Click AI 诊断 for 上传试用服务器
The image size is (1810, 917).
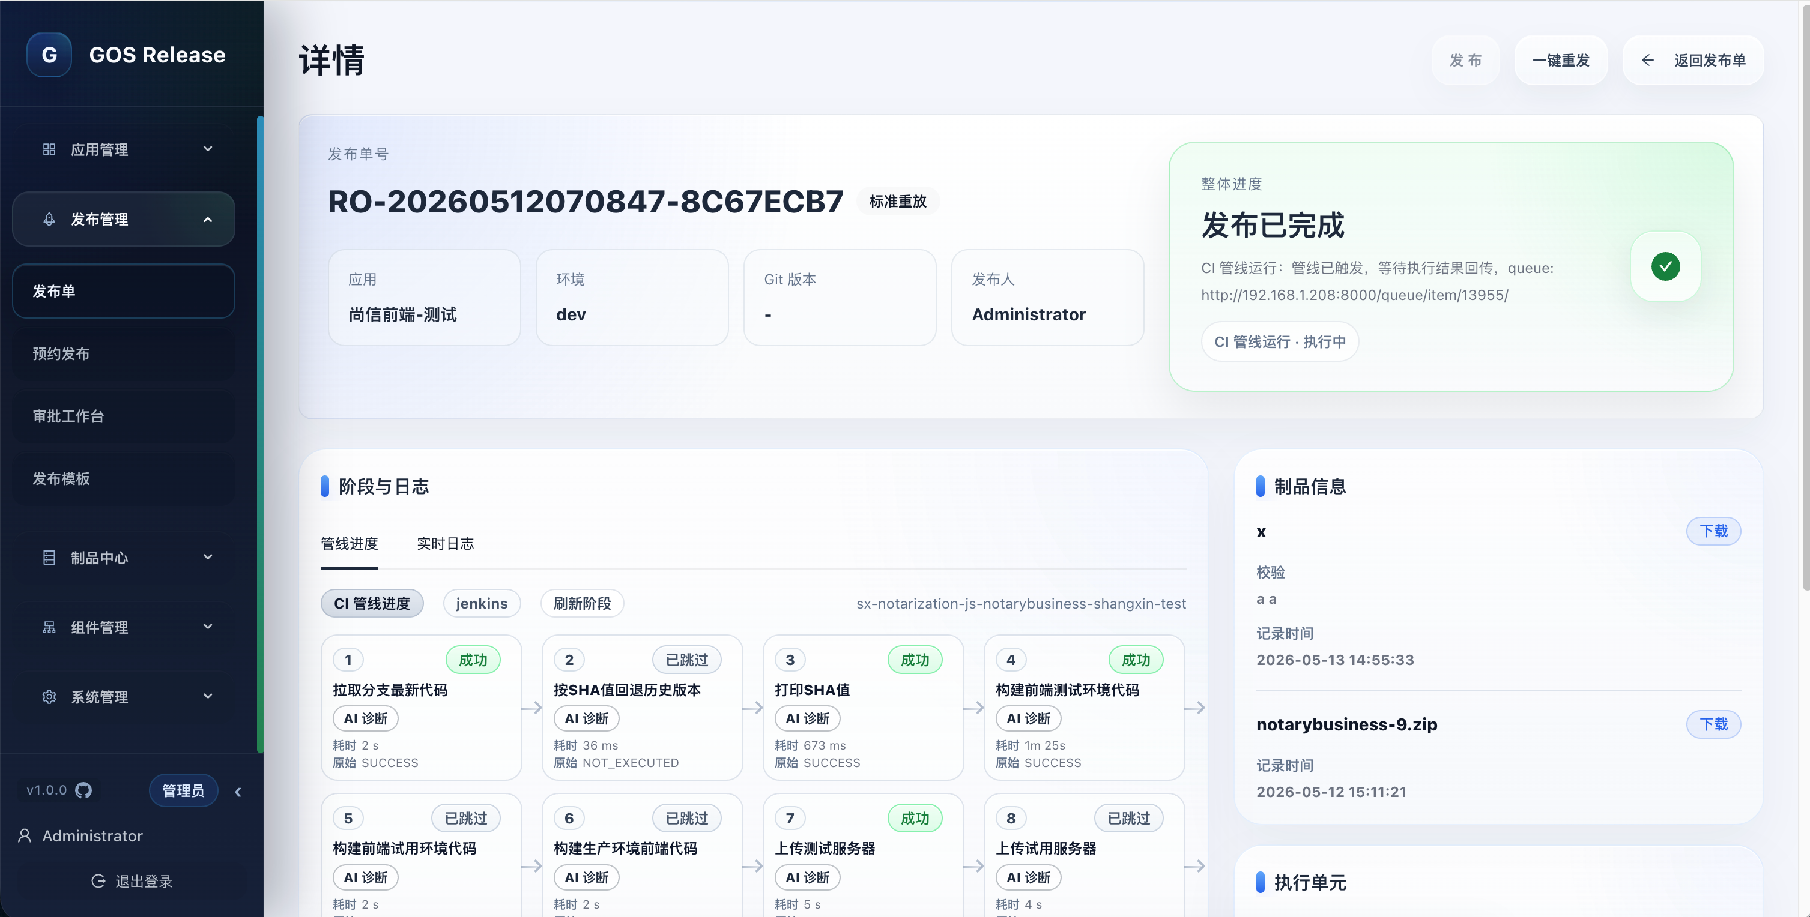click(1028, 877)
